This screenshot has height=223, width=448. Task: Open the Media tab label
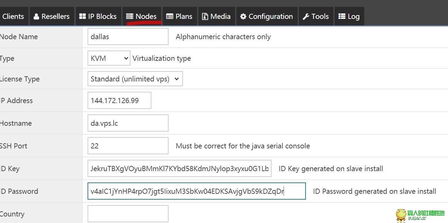pos(220,16)
